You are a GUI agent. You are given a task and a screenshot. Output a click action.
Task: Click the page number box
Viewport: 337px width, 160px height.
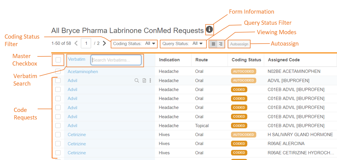(86, 43)
